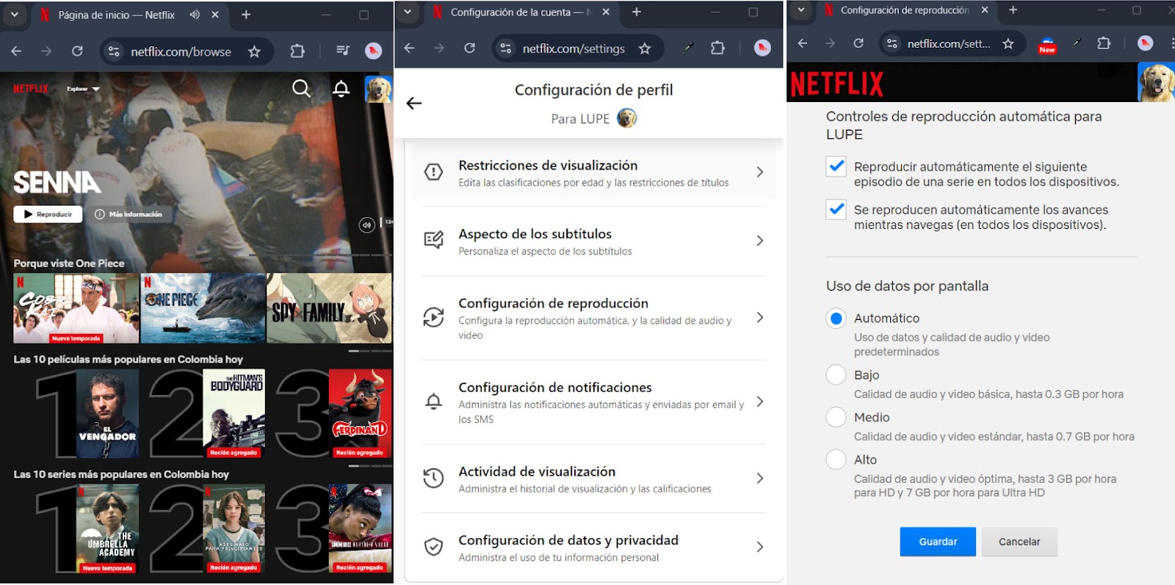1175x585 pixels.
Task: Mute the Senna trailer with the speaker icon
Action: tap(366, 225)
